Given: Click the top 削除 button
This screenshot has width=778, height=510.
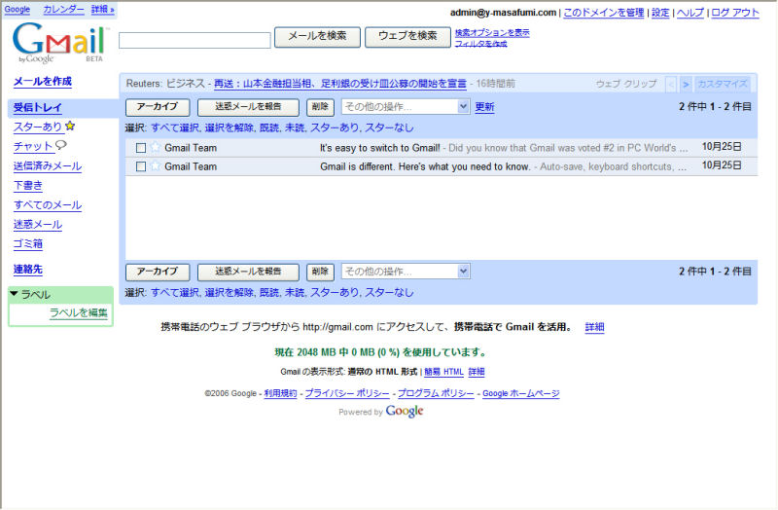Looking at the screenshot, I should (x=320, y=107).
